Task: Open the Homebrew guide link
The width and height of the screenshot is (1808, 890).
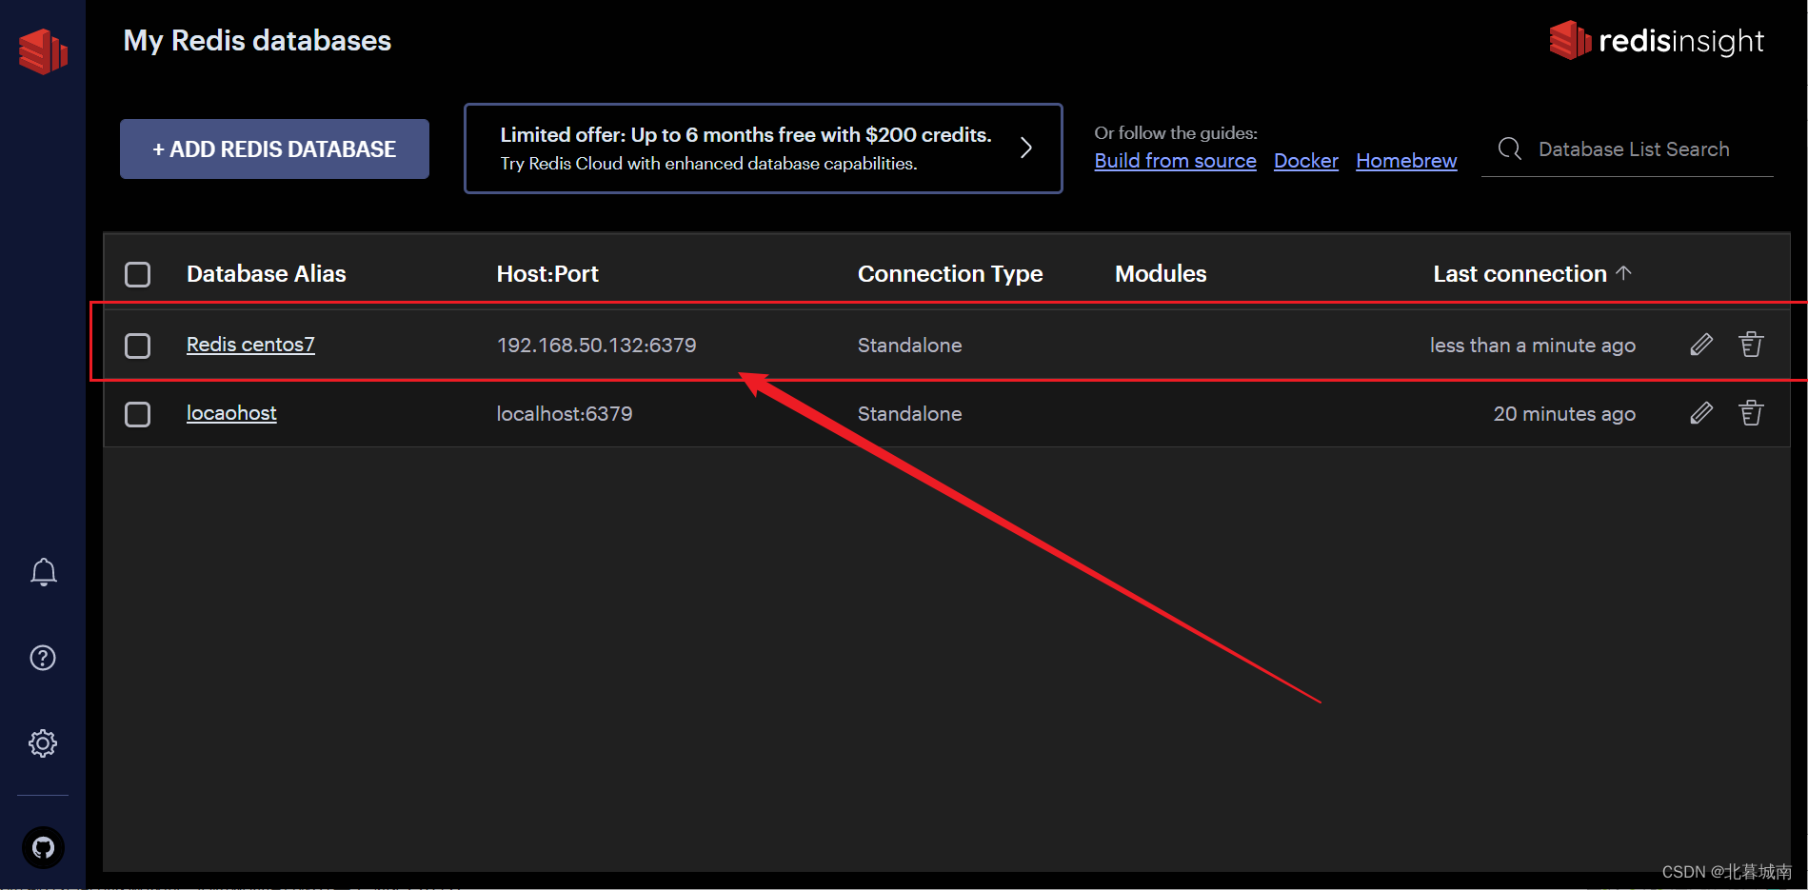Action: click(x=1406, y=161)
